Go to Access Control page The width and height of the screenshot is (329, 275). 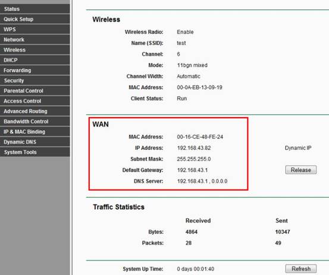click(35, 101)
